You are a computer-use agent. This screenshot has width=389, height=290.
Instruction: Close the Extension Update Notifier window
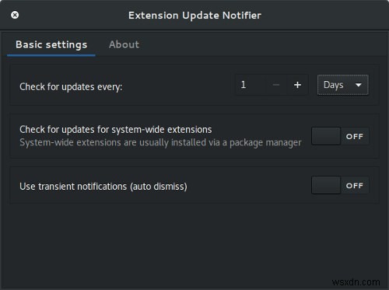15,15
